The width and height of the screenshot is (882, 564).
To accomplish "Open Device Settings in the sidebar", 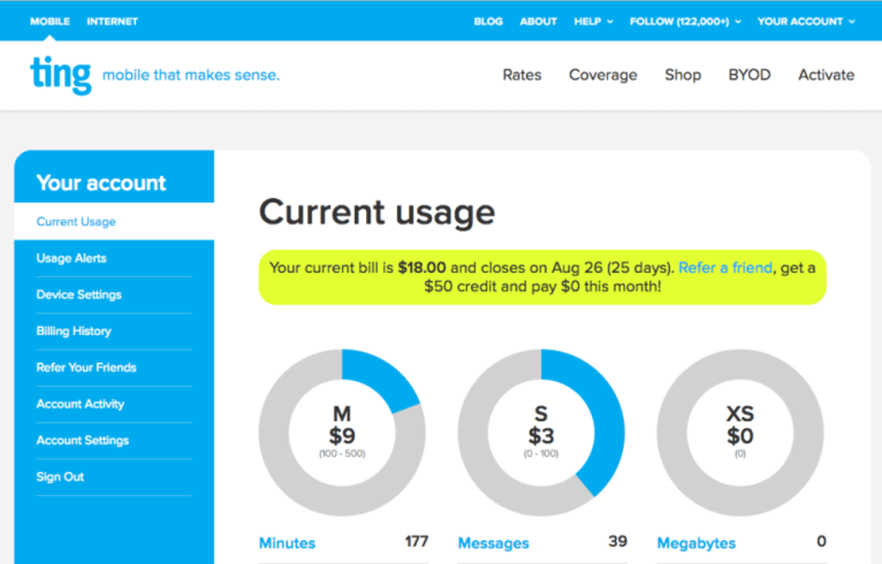I will 78,294.
